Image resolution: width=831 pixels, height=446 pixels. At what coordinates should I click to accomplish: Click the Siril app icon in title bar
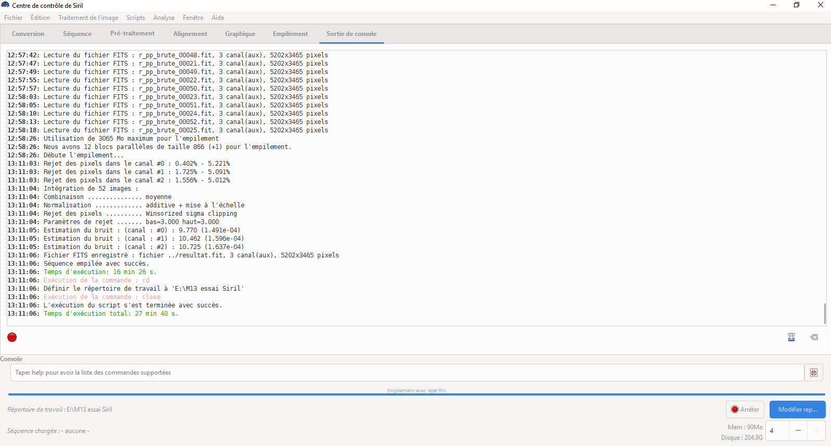coord(5,5)
